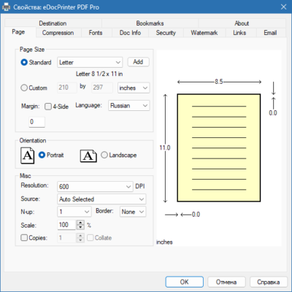Switch to the Fonts tab
Image resolution: width=292 pixels, height=292 pixels.
[x=96, y=33]
